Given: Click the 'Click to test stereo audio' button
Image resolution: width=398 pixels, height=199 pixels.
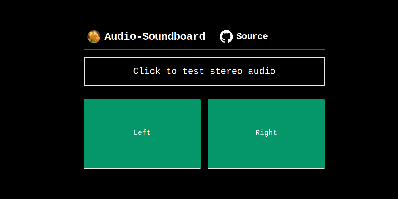Looking at the screenshot, I should click(x=204, y=71).
